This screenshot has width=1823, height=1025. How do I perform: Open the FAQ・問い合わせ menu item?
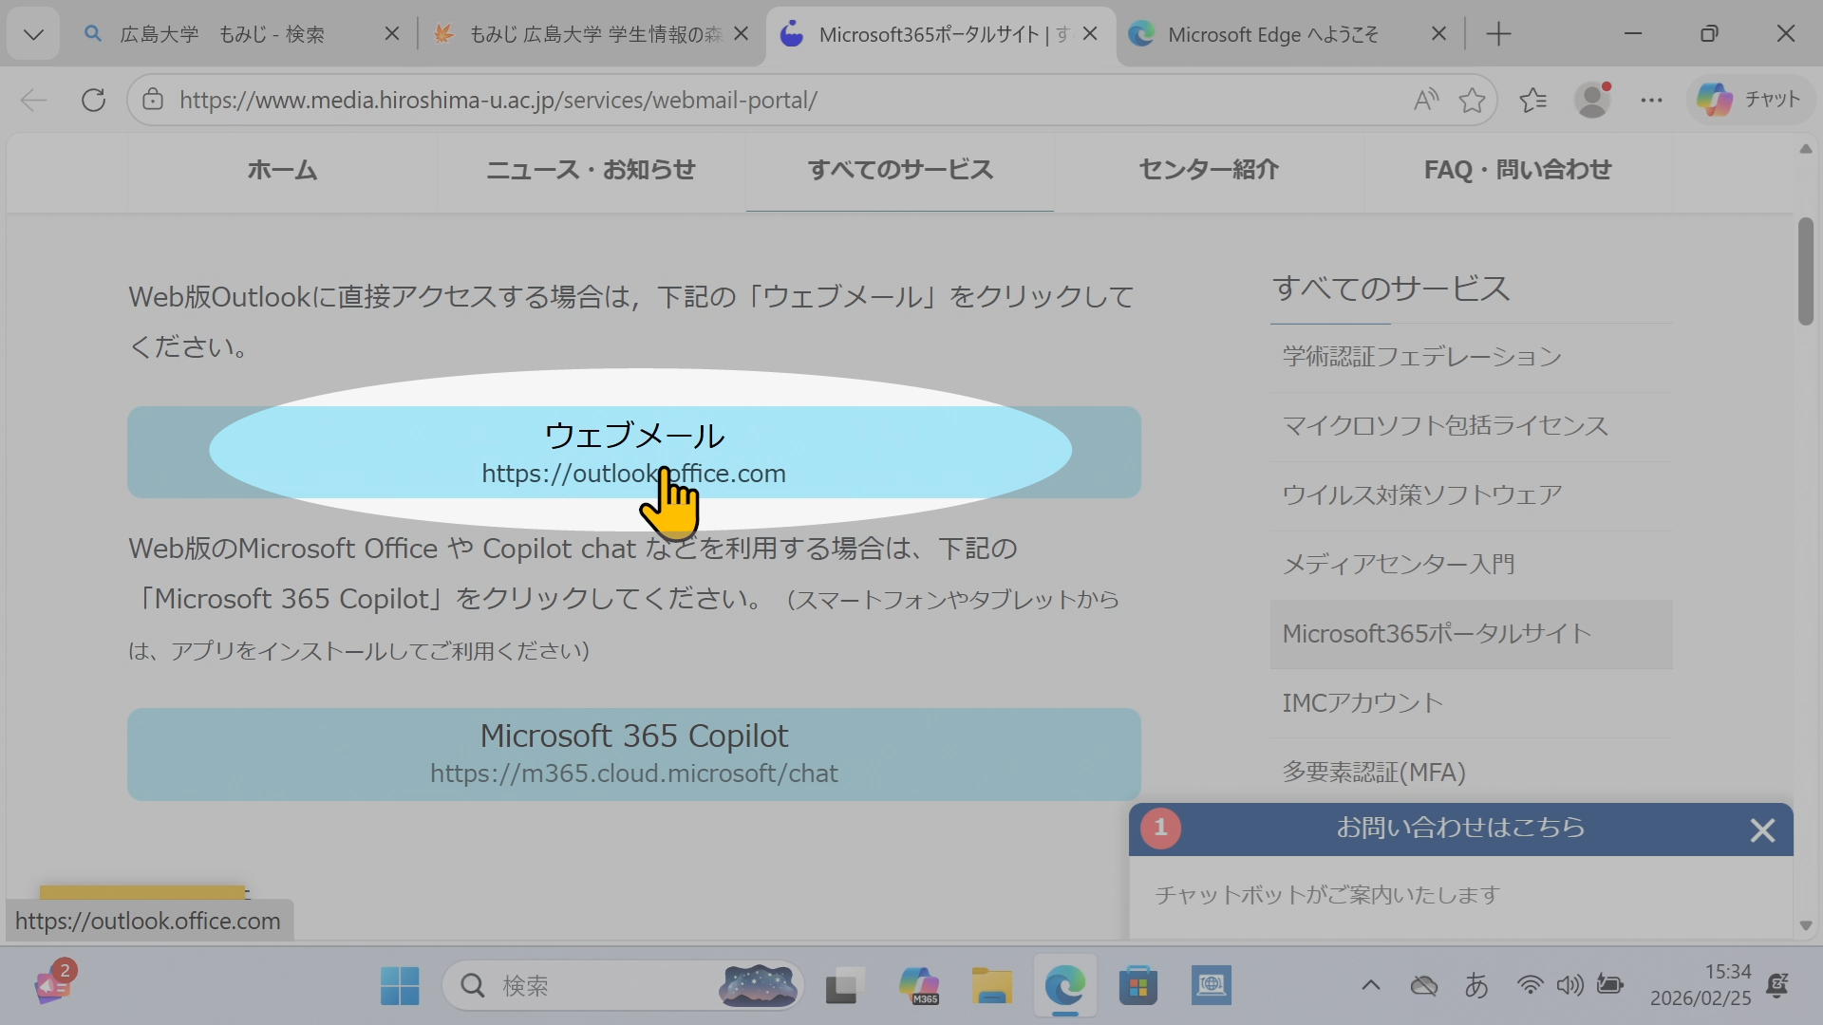click(1516, 170)
